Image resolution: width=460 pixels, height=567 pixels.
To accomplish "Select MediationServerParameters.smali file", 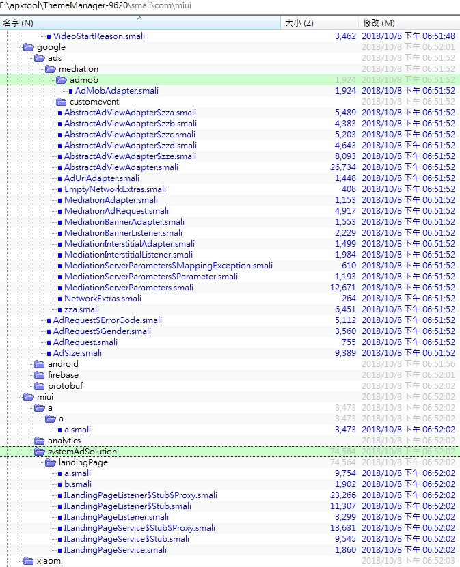I will point(129,288).
